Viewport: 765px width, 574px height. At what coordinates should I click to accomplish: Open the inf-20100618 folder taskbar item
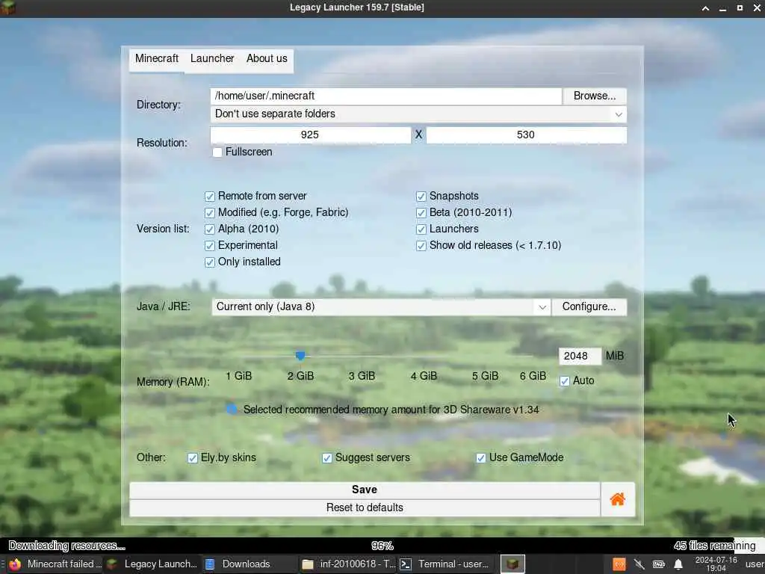[x=348, y=564]
